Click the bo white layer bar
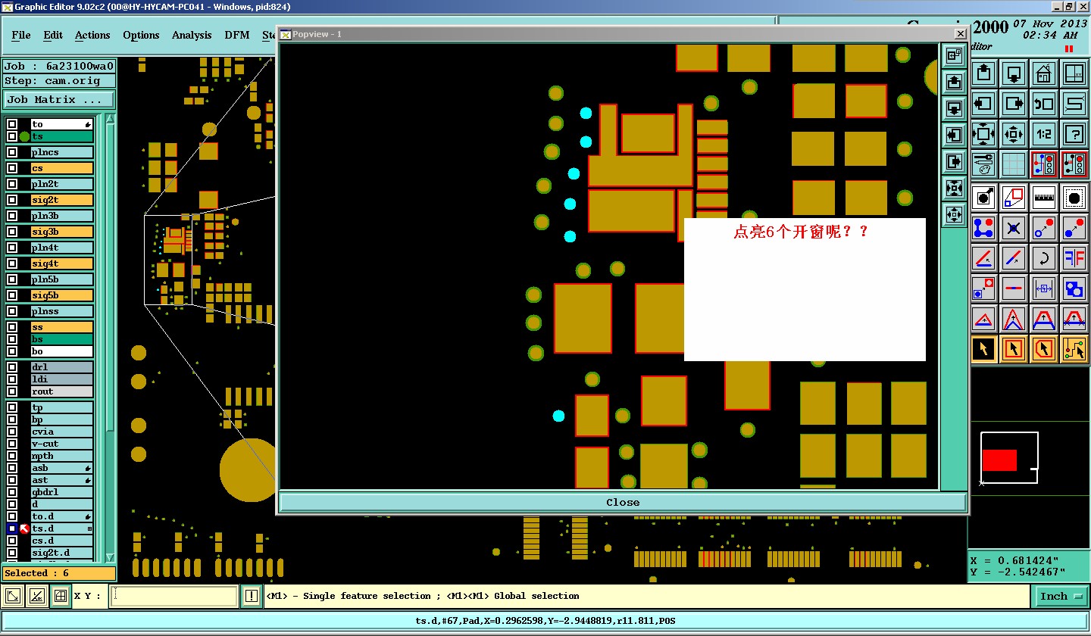This screenshot has width=1091, height=636. click(62, 351)
